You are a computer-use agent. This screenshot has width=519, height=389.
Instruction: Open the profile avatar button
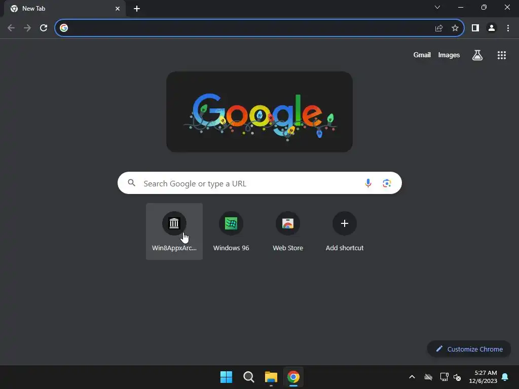click(x=492, y=28)
